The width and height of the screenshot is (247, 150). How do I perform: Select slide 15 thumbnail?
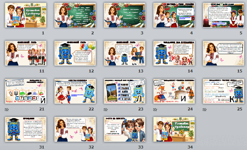click(224, 53)
